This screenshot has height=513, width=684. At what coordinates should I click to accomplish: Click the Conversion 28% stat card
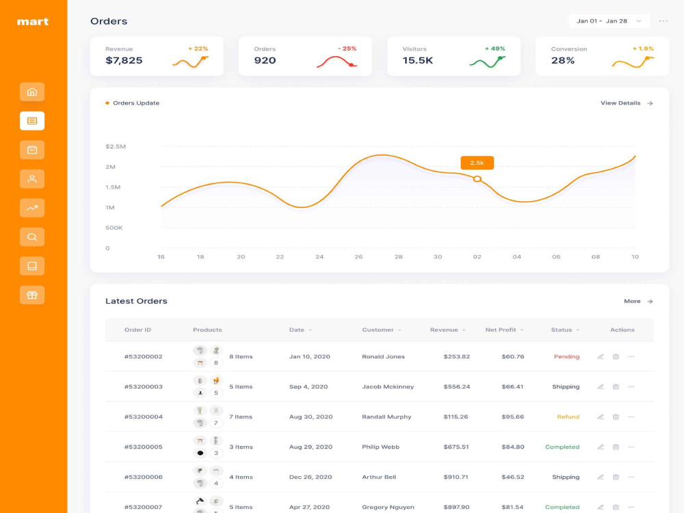coord(602,56)
